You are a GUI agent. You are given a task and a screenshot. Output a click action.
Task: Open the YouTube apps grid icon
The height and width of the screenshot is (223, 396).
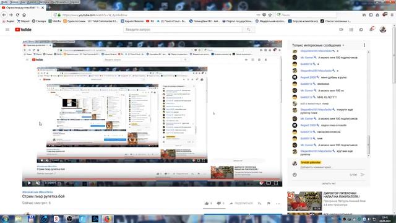[x=351, y=30]
